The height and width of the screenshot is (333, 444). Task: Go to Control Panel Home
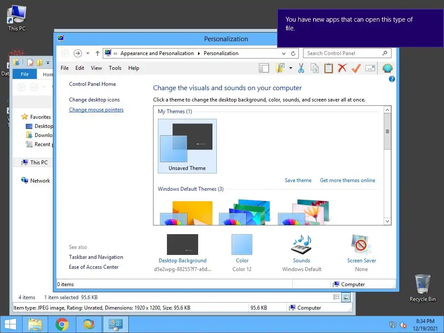click(x=92, y=84)
